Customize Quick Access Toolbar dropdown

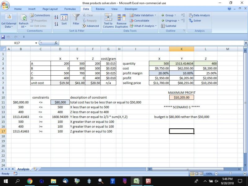click(x=24, y=37)
